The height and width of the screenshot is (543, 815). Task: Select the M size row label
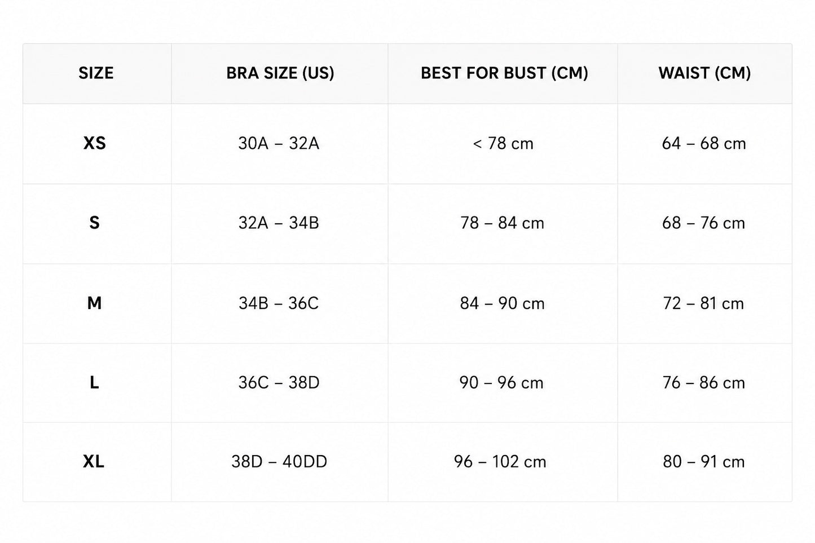click(94, 303)
